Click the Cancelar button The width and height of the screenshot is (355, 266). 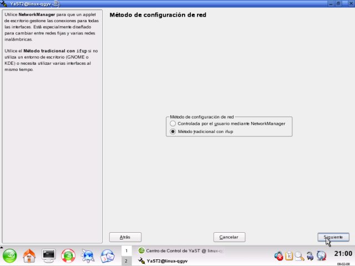[229, 237]
